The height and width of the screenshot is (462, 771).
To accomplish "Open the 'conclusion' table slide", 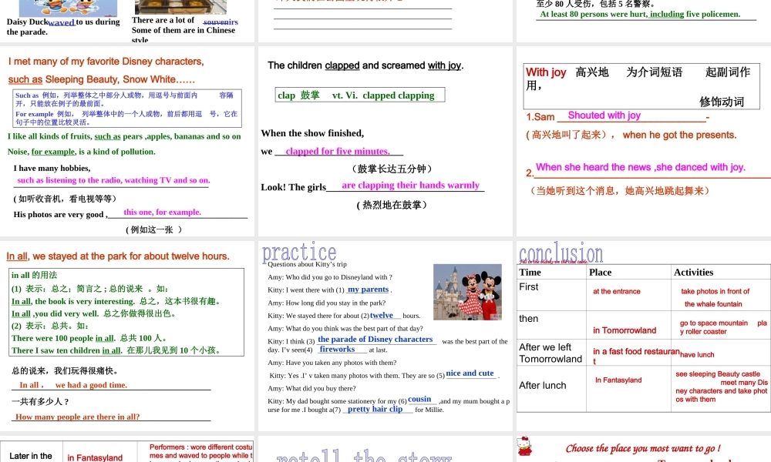I will [644, 336].
